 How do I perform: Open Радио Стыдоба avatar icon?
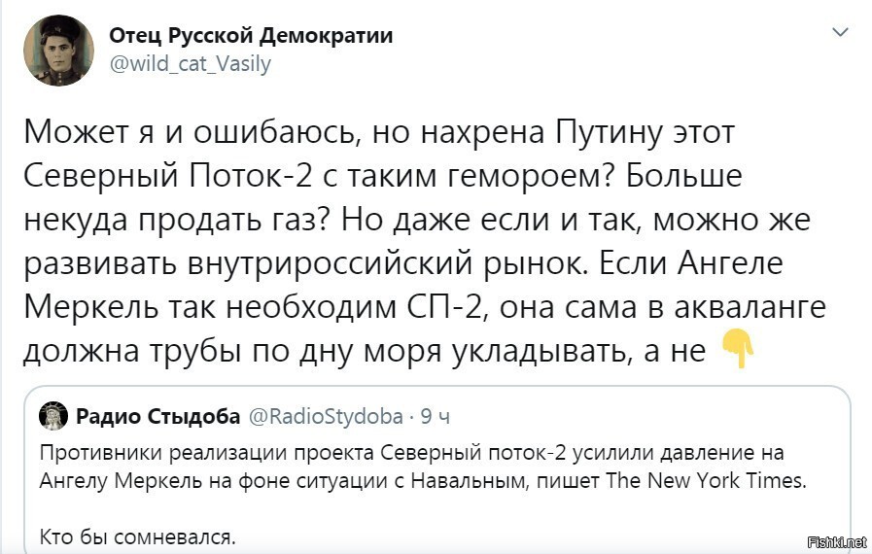(x=52, y=416)
